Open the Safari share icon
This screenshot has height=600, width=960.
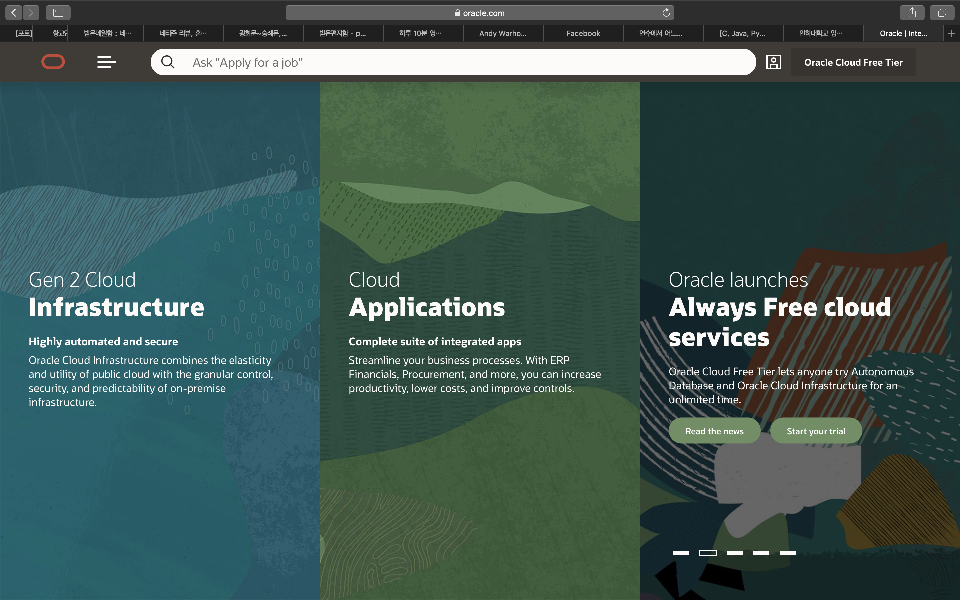[x=912, y=13]
